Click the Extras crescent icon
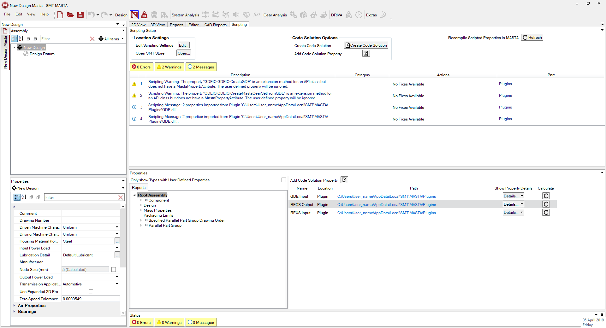The height and width of the screenshot is (328, 606). (383, 15)
